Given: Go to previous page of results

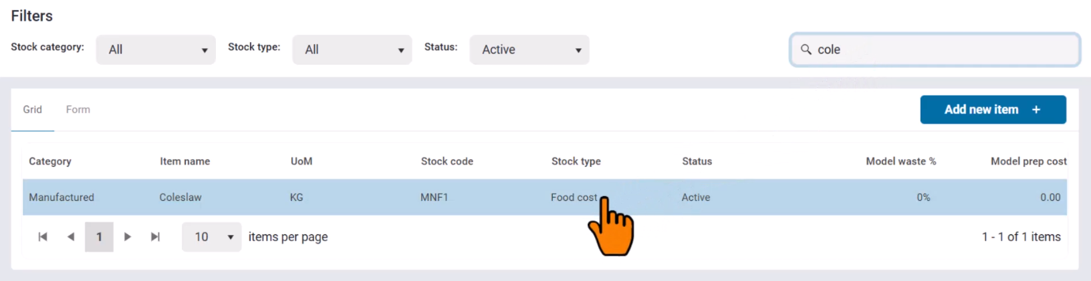Looking at the screenshot, I should (71, 237).
